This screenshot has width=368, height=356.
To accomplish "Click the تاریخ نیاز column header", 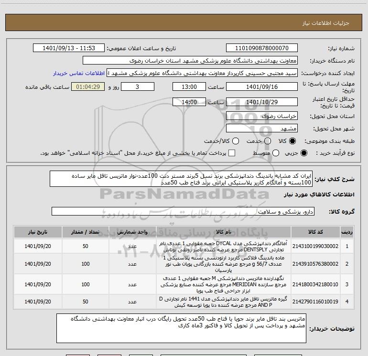I will point(38,232).
